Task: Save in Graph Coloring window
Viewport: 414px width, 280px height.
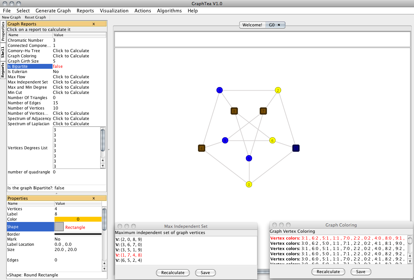Action: [361, 272]
